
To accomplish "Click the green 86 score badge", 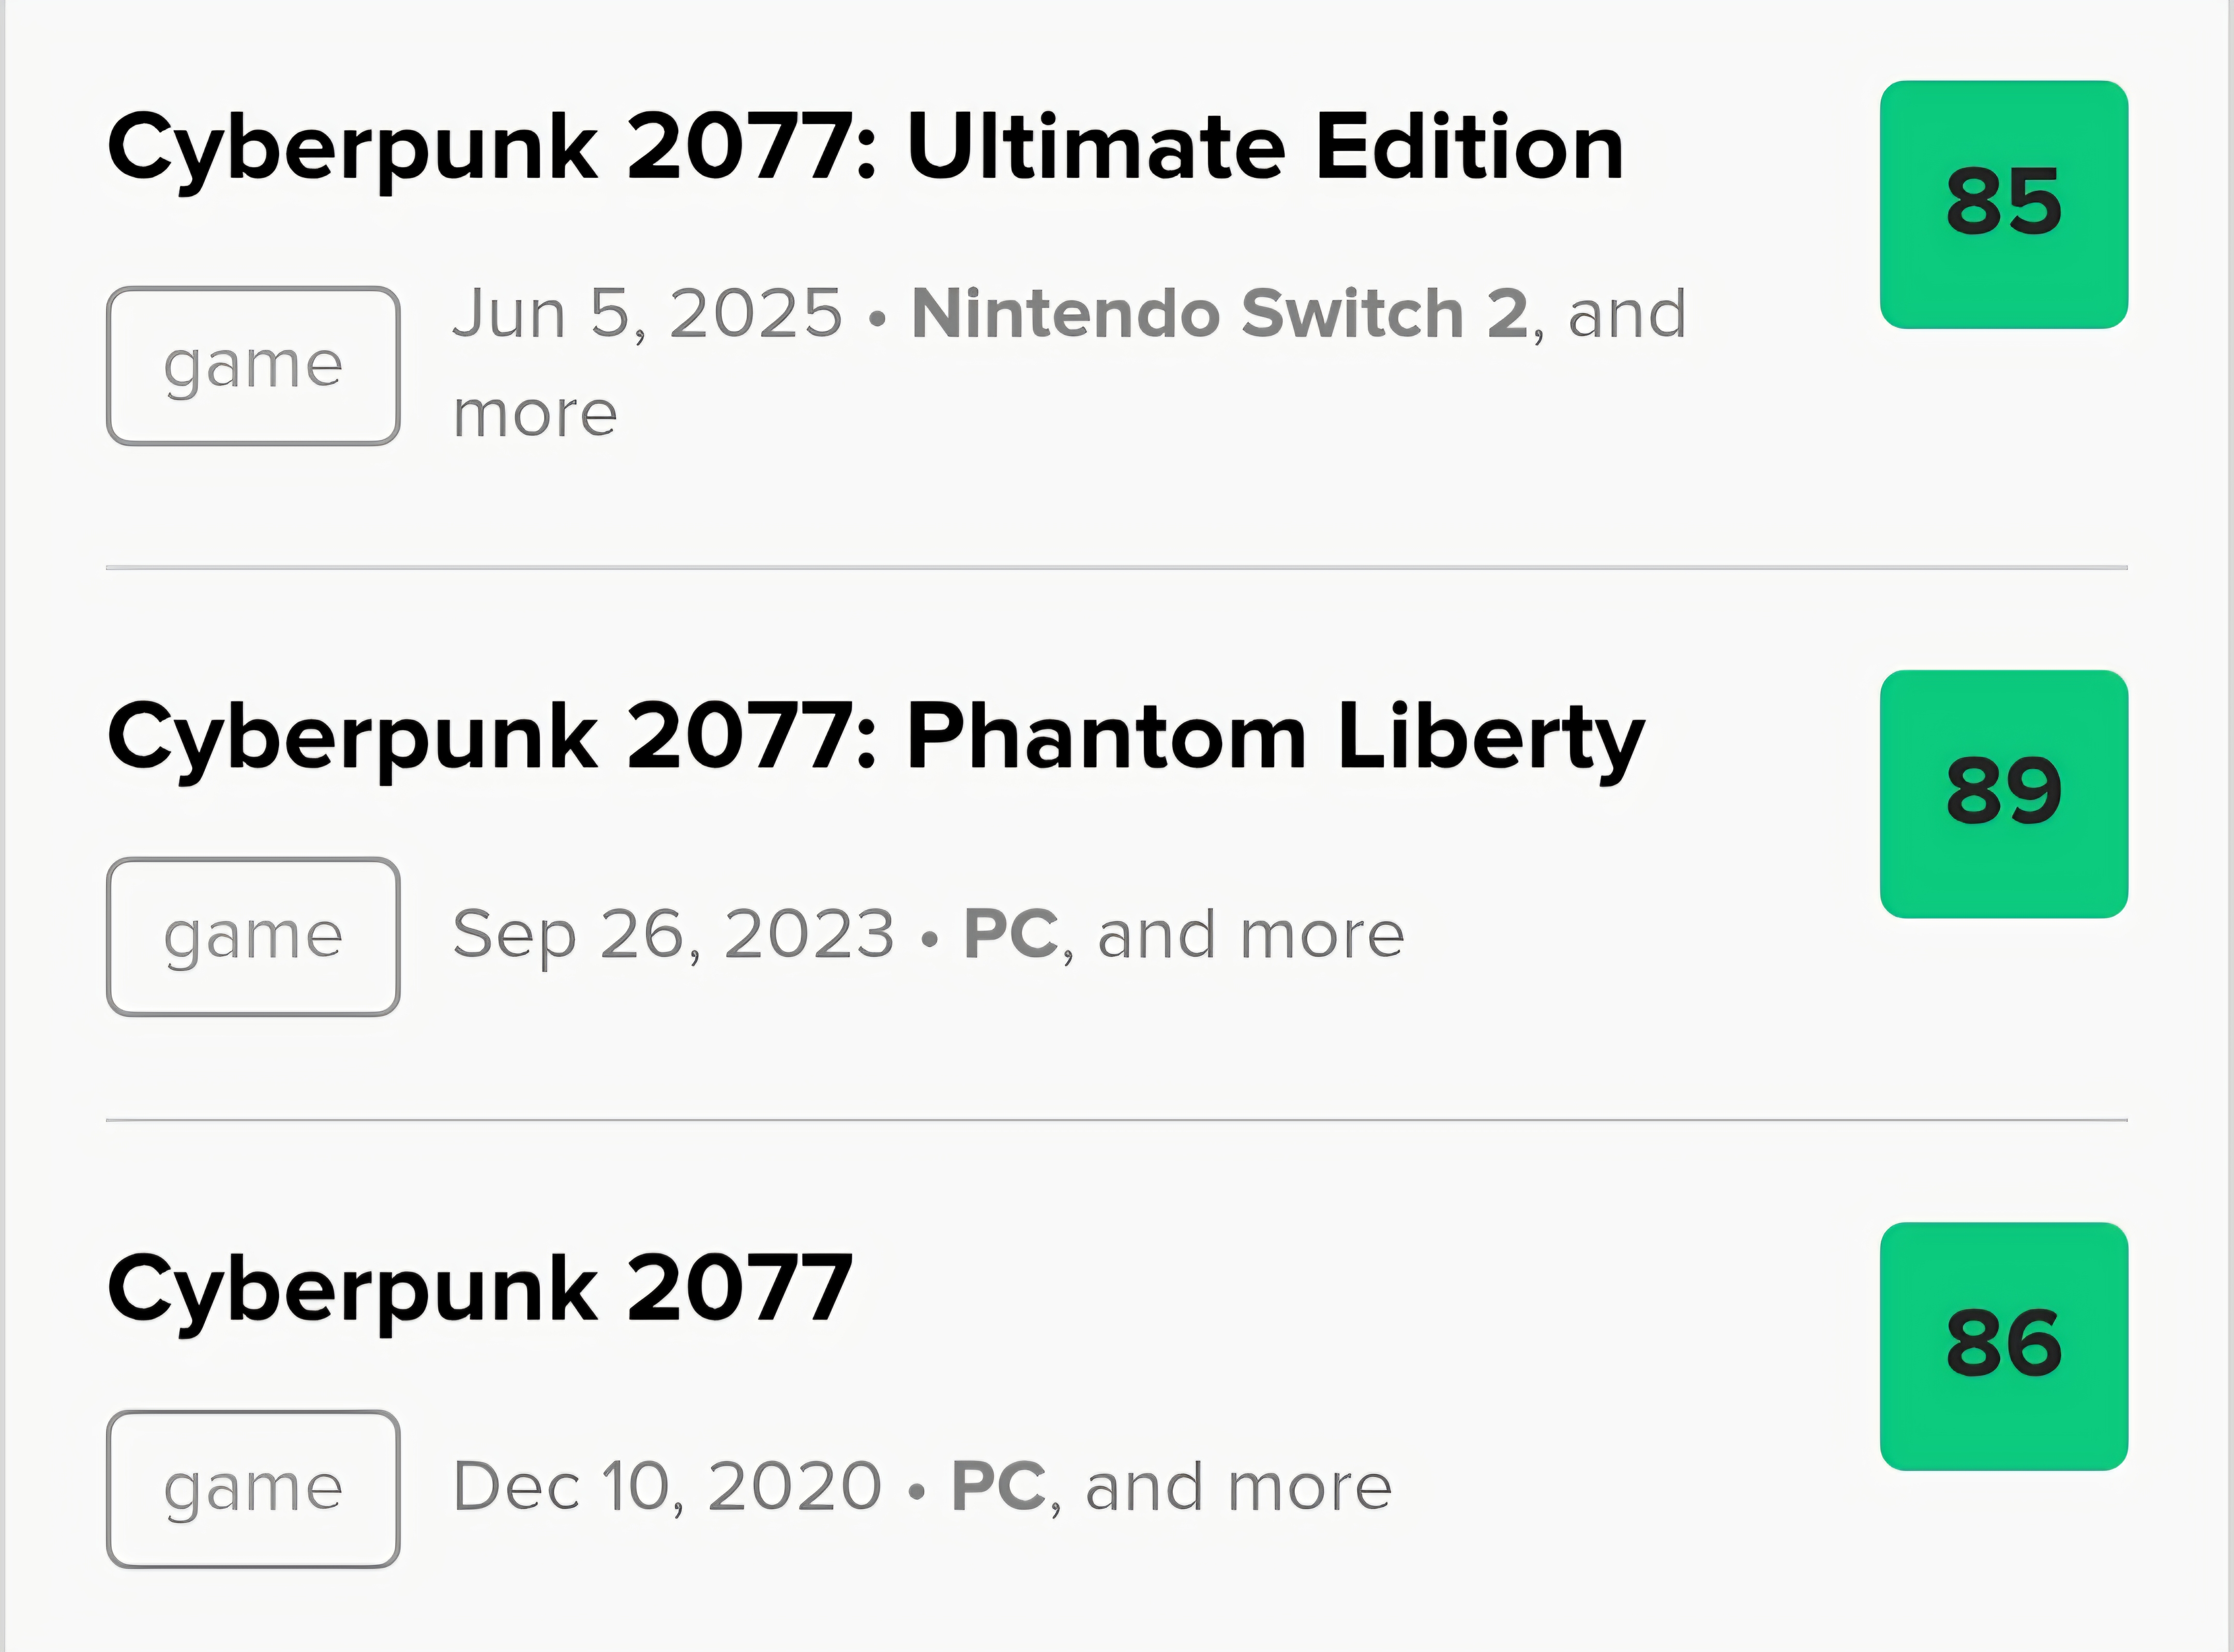I will (x=2003, y=1346).
